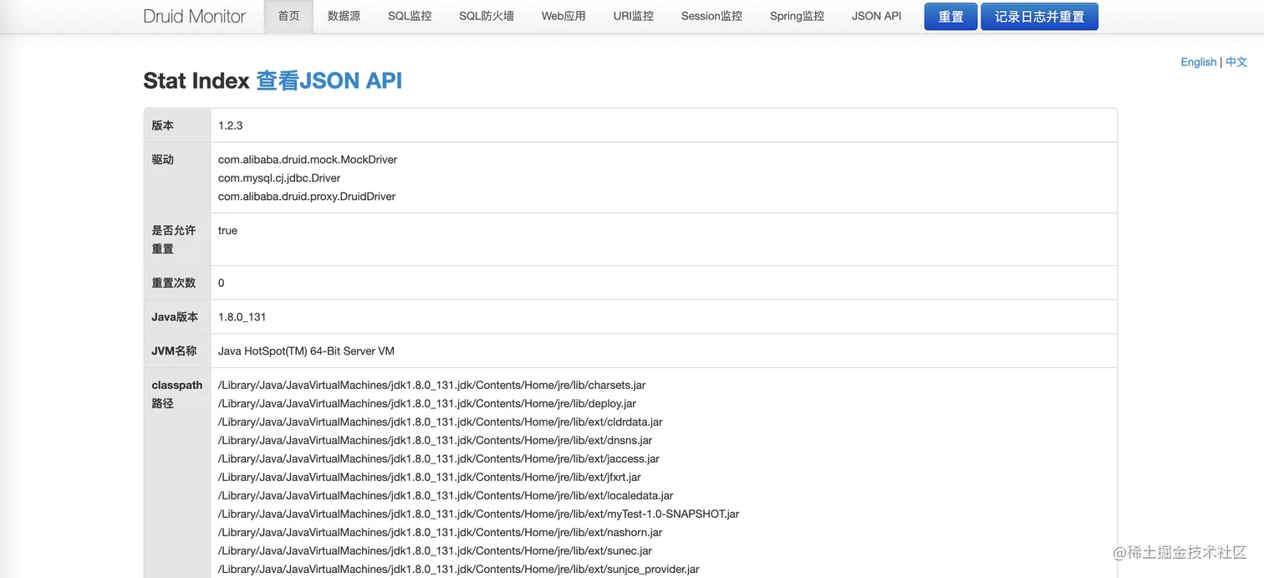1264x578 pixels.
Task: Click the 驱动 row label
Action: 163,160
